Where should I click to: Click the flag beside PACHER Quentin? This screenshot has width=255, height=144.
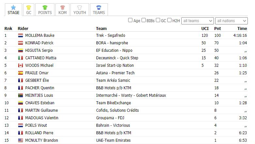click(x=21, y=88)
